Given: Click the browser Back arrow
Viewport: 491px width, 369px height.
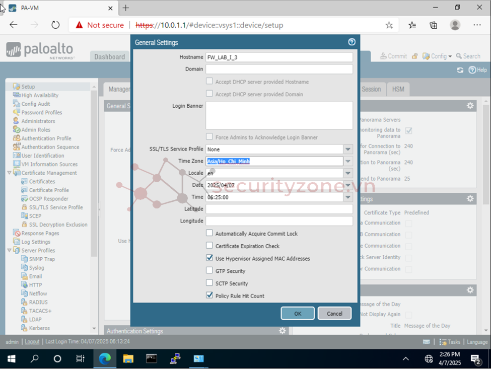Looking at the screenshot, I should (14, 25).
